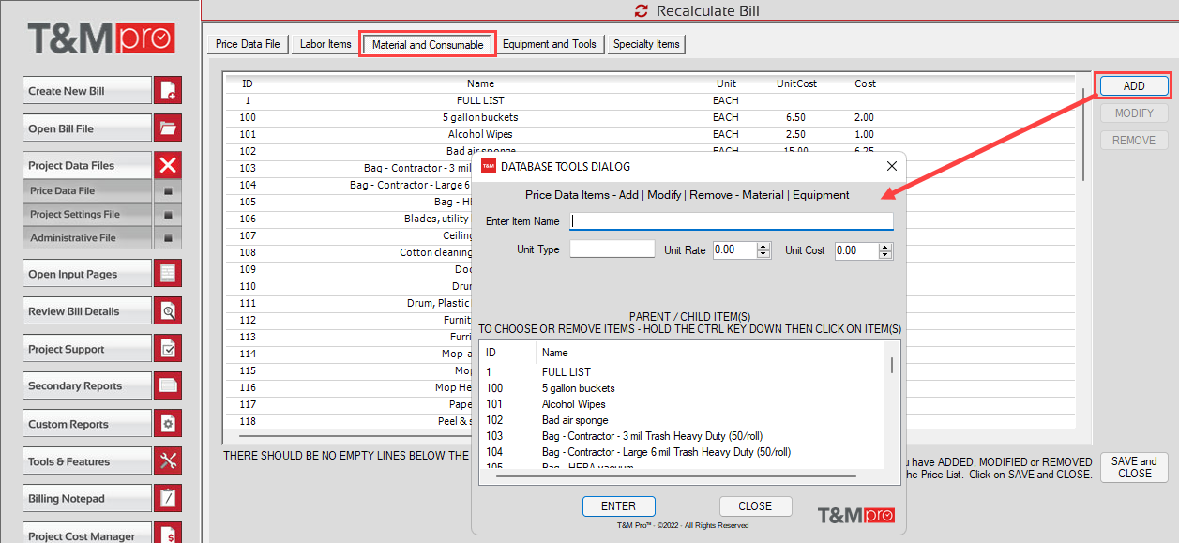
Task: Switch to the Labor Items tab
Action: coord(325,44)
